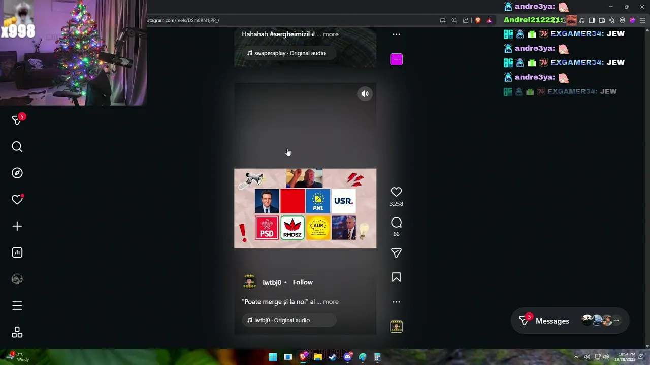Open the Leo AI sparkle icon

tap(612, 20)
